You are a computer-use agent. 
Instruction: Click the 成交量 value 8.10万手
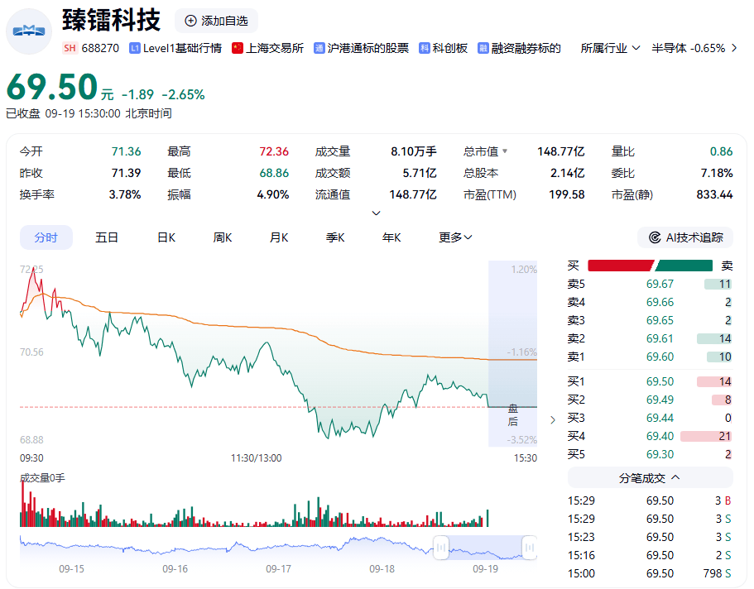click(414, 151)
